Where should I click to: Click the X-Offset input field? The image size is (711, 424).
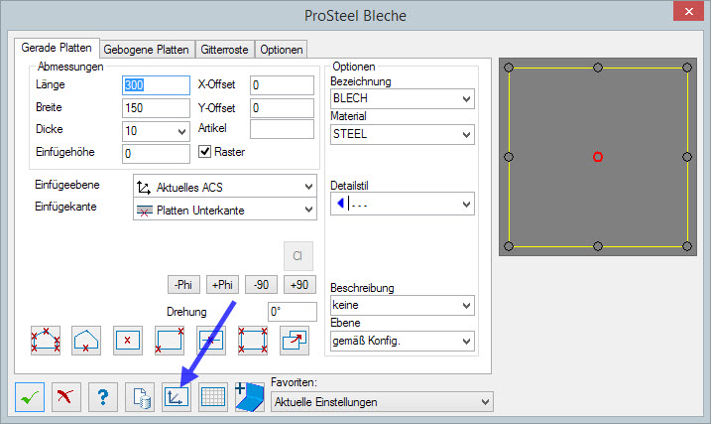[x=282, y=85]
